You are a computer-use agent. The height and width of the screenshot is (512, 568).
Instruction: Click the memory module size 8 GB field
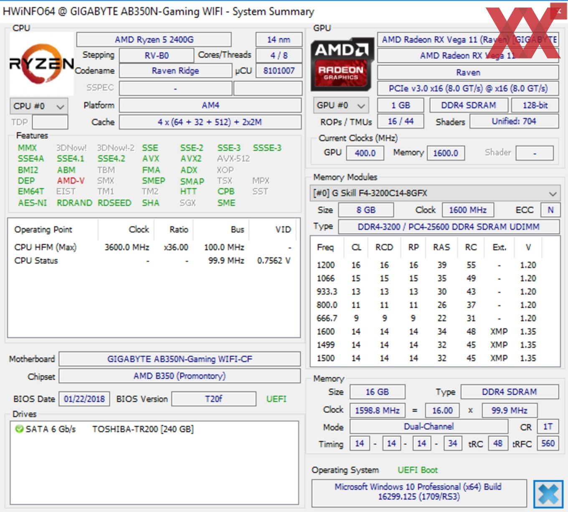(366, 210)
